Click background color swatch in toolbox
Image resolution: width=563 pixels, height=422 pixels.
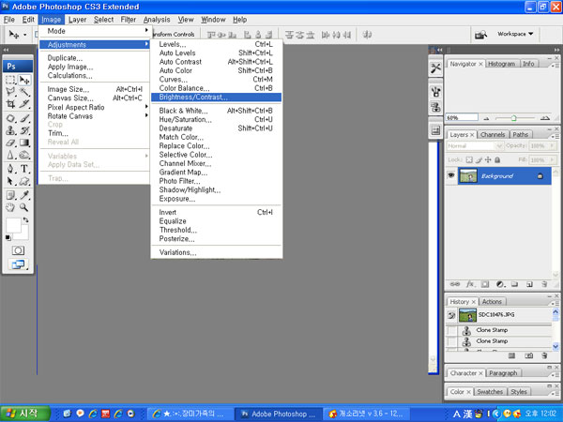click(x=23, y=234)
